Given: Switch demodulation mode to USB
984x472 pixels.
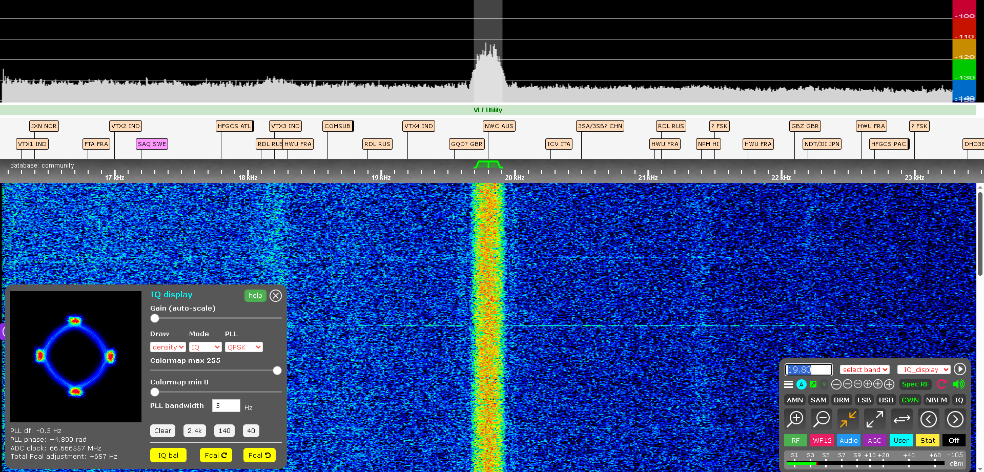Looking at the screenshot, I should pyautogui.click(x=886, y=400).
